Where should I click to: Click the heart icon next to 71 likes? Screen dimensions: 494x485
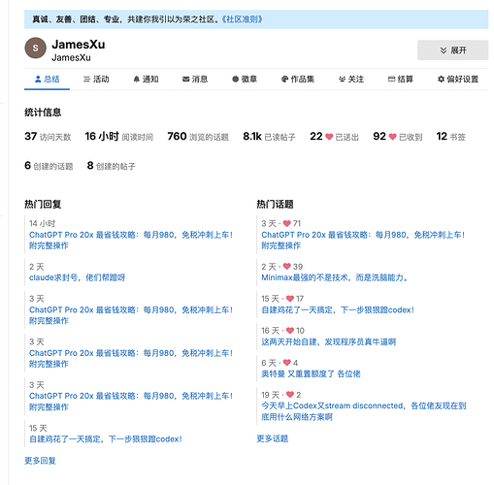[286, 223]
